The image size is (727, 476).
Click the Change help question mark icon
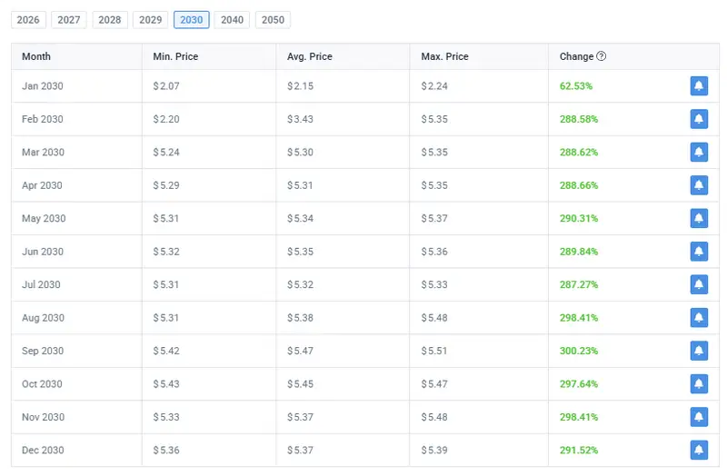(x=602, y=56)
